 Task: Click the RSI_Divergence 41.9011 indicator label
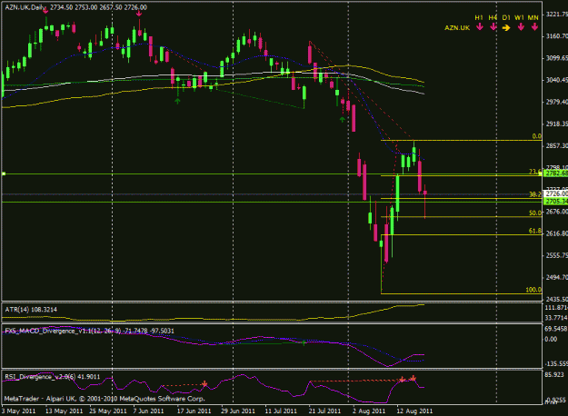click(x=53, y=377)
